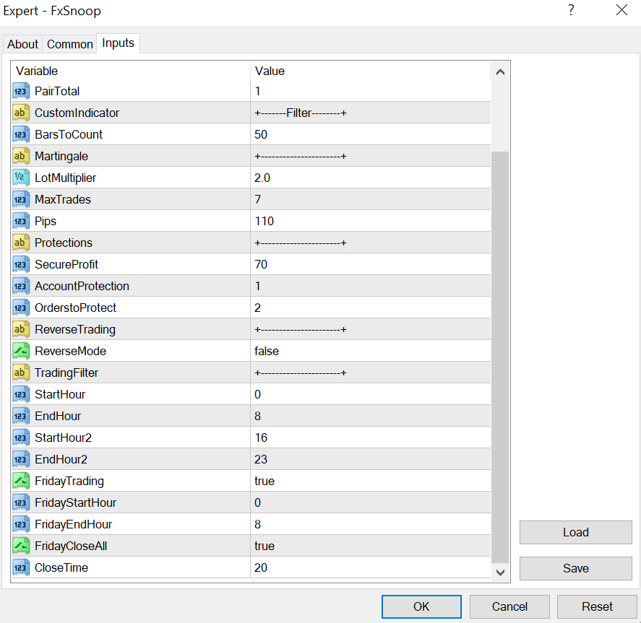This screenshot has height=623, width=641.
Task: Select the Pips value 110
Action: [264, 221]
